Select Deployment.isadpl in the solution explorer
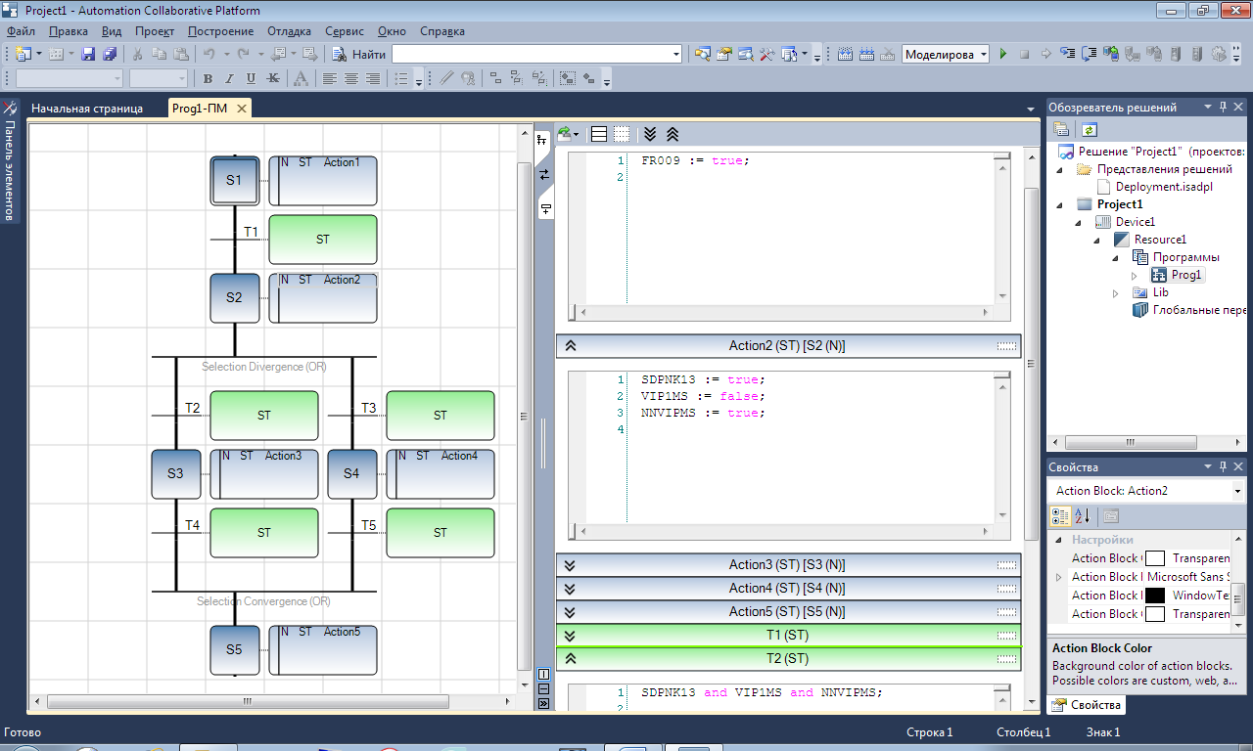The height and width of the screenshot is (751, 1253). (x=1164, y=187)
